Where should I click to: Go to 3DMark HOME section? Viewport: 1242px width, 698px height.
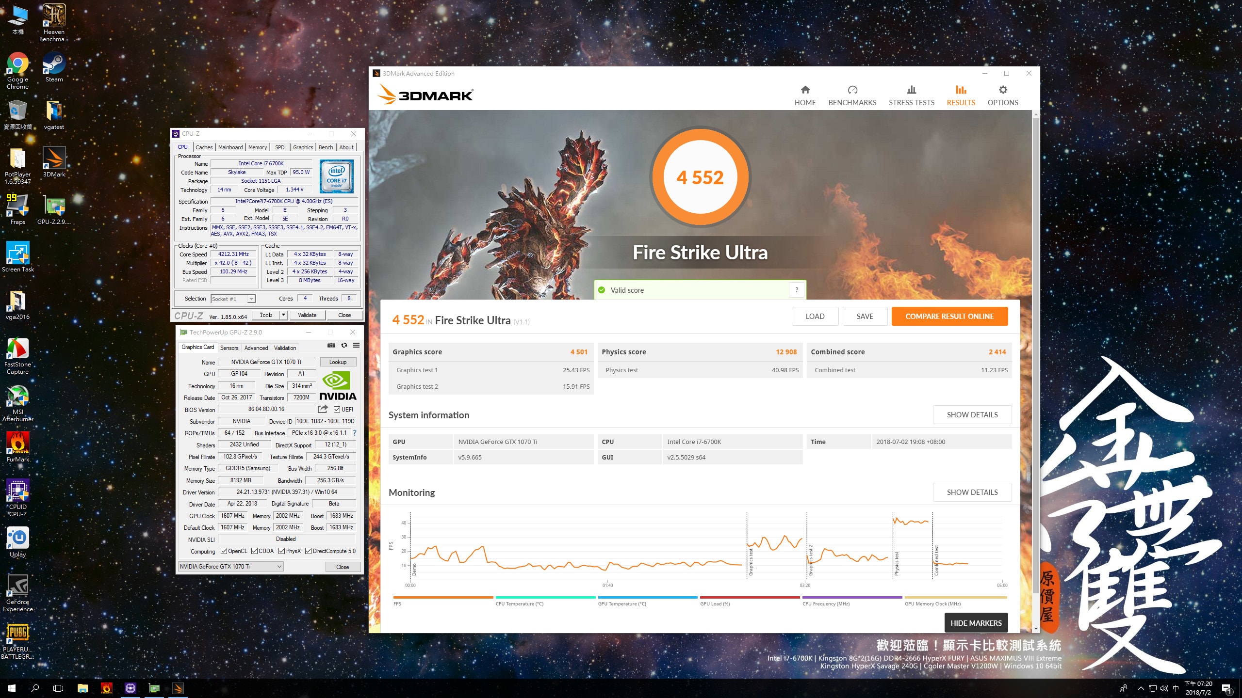click(x=805, y=95)
